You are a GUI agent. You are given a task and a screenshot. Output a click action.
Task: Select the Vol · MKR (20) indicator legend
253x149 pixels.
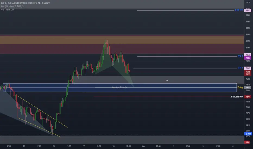click(8, 10)
